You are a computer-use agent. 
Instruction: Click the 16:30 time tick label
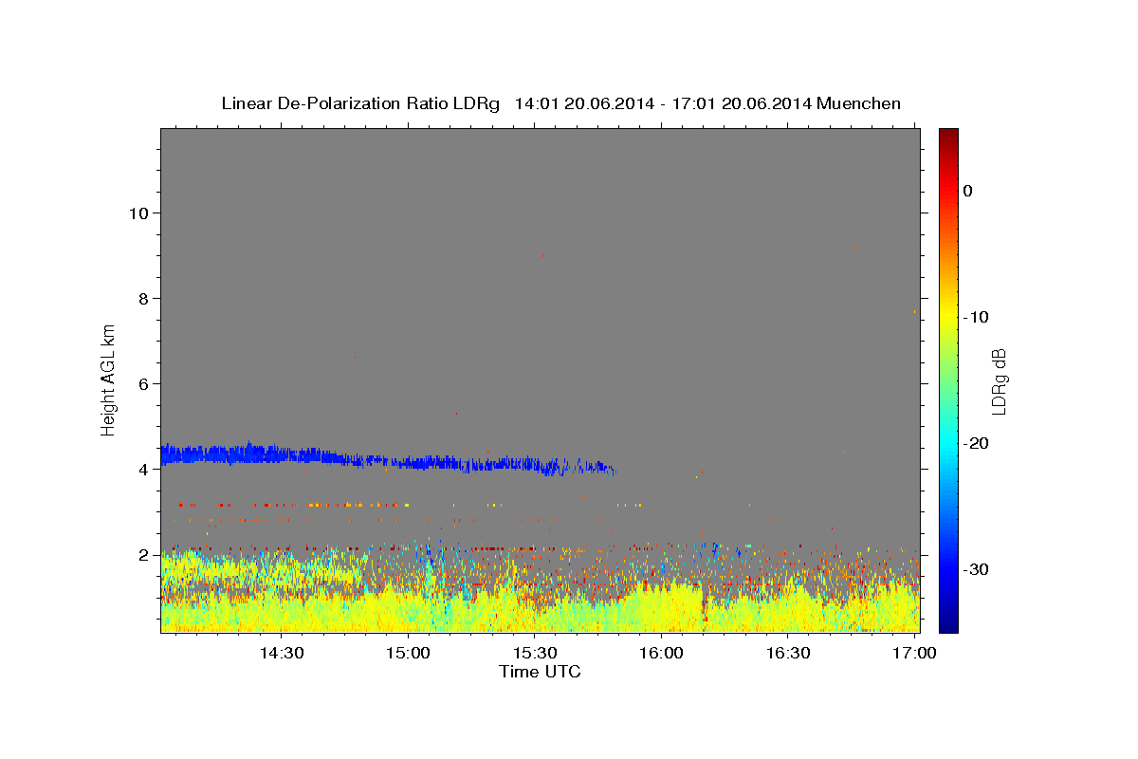point(787,653)
